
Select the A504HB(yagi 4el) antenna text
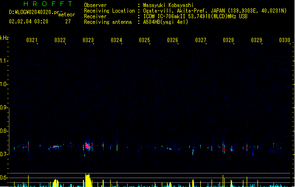[x=166, y=22]
